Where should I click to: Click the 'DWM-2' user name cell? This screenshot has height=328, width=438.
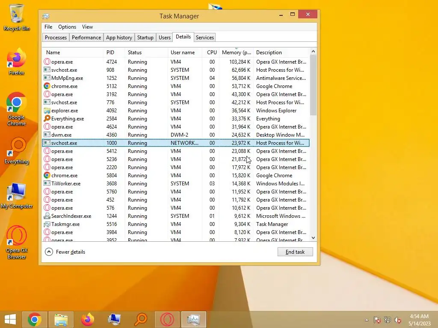pyautogui.click(x=179, y=135)
